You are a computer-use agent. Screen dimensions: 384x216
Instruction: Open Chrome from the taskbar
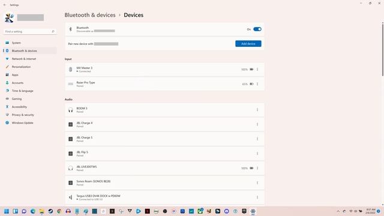pyautogui.click(x=59, y=211)
